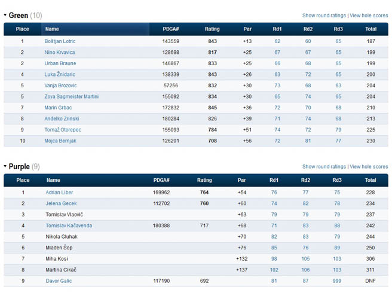Open Boštjan Lotric player profile

(x=60, y=41)
